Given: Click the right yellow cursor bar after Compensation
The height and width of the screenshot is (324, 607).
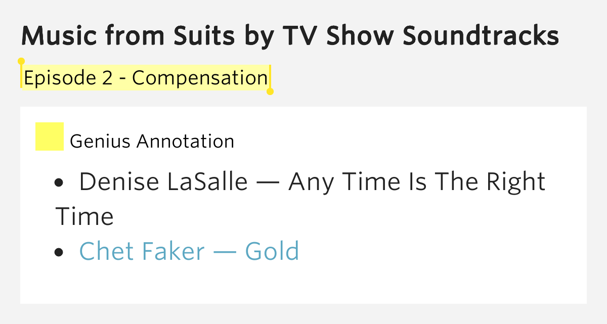Looking at the screenshot, I should click(x=270, y=76).
